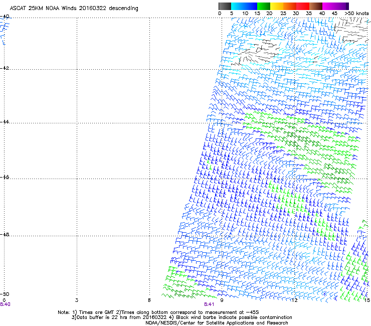Click the '9' longitude axis label
The image size is (371, 326).
[222, 300]
